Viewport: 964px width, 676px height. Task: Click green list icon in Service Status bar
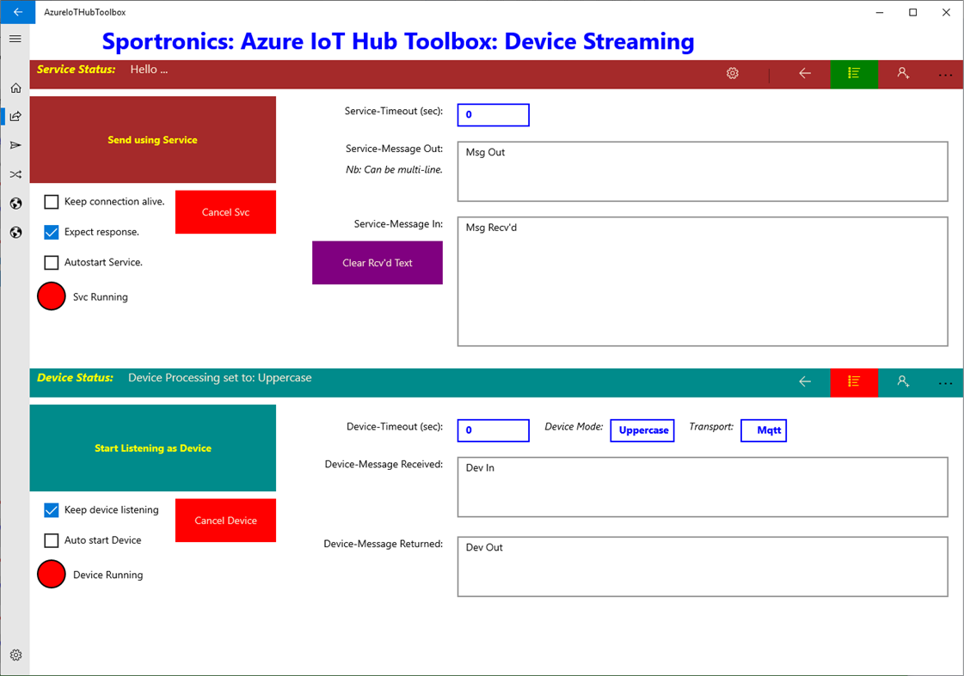click(854, 74)
